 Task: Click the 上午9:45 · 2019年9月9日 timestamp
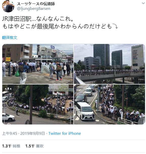click(x=23, y=134)
